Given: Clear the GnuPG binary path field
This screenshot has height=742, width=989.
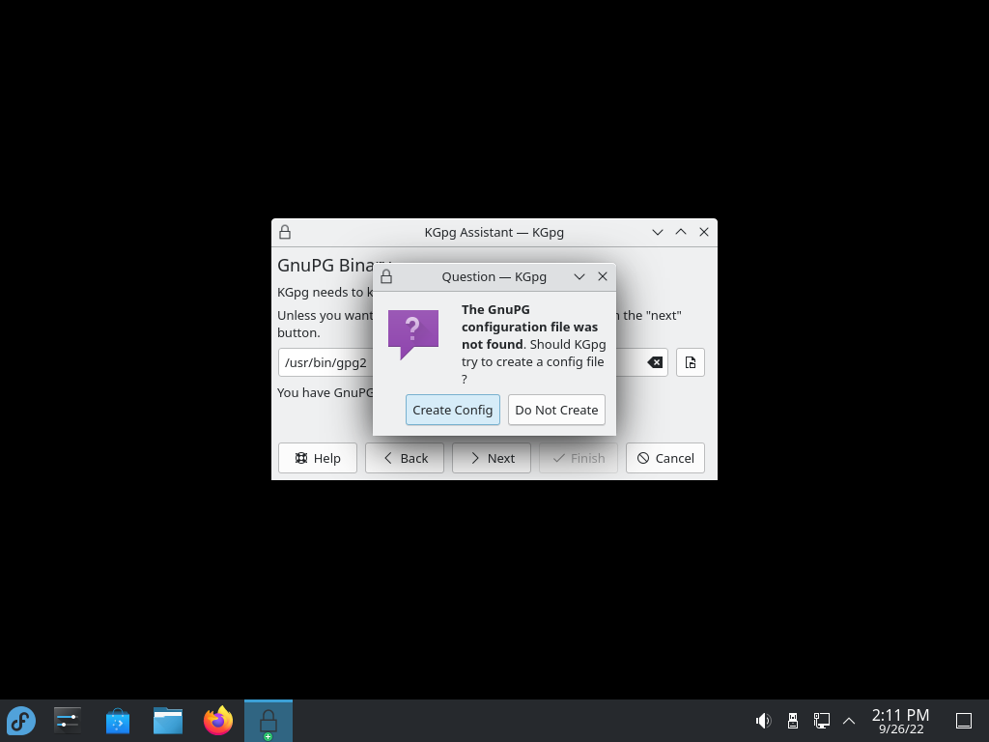Looking at the screenshot, I should click(655, 362).
